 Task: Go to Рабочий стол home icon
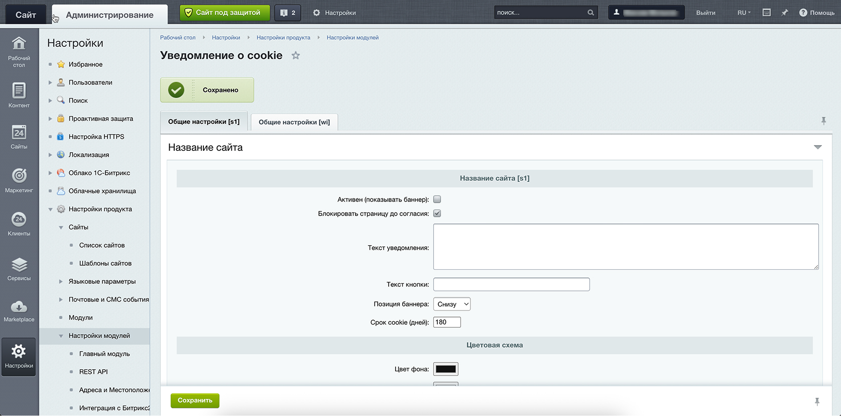point(19,44)
